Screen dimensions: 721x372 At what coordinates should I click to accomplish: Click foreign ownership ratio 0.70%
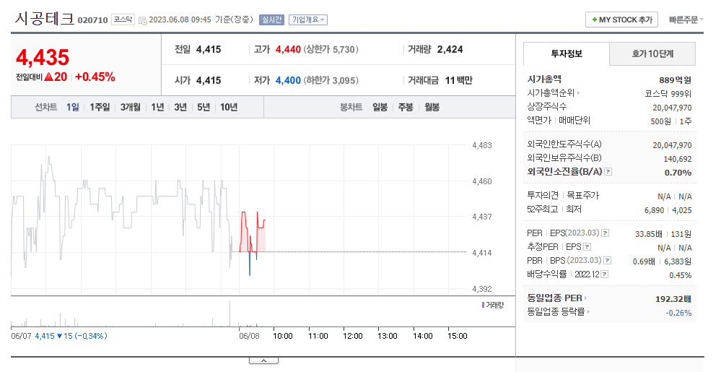678,173
